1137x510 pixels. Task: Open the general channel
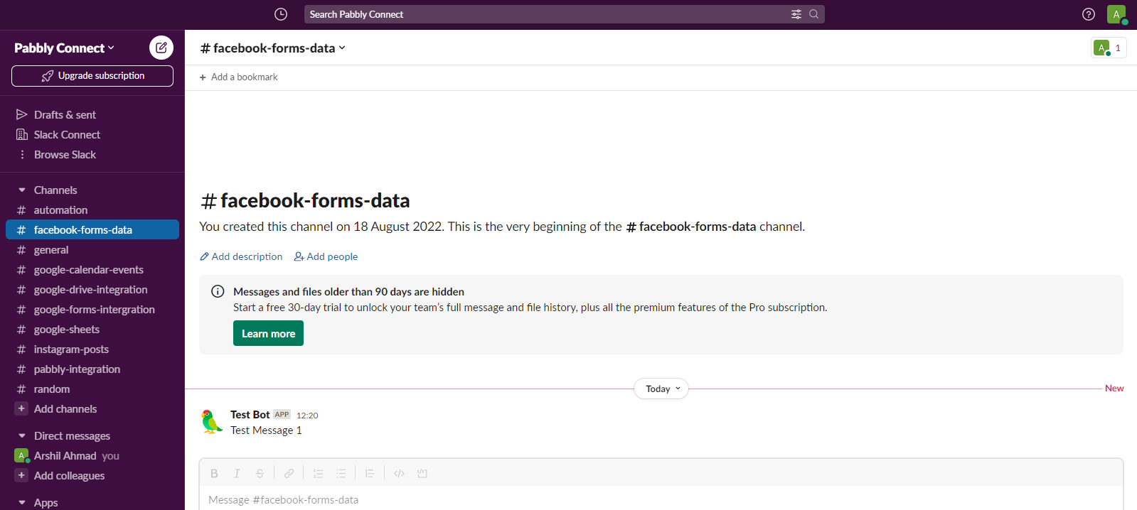click(92, 249)
